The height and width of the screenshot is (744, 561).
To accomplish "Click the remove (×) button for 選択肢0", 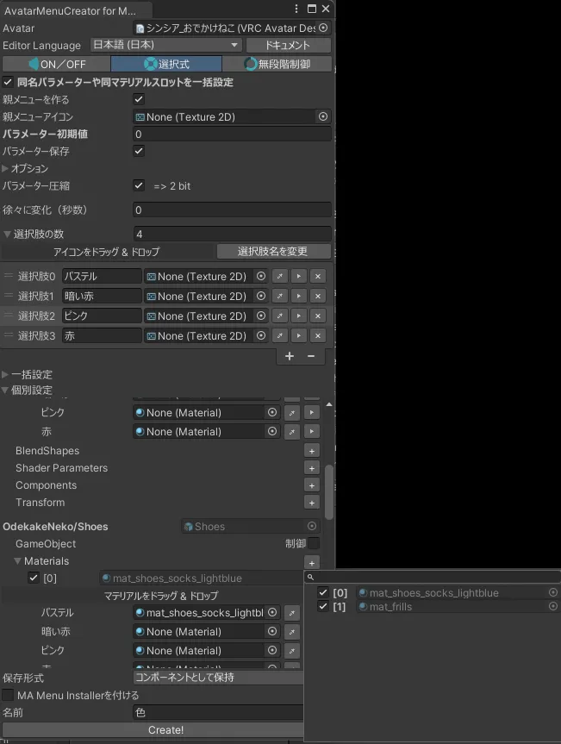I will (x=318, y=276).
